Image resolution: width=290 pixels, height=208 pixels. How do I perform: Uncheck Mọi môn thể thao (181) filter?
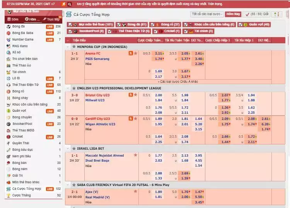tap(70, 25)
